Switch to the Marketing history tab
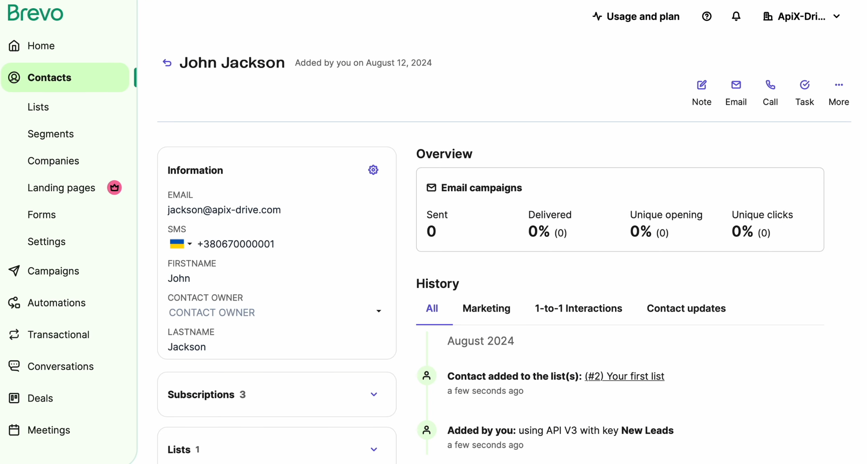Viewport: 867px width, 464px height. pyautogui.click(x=486, y=308)
